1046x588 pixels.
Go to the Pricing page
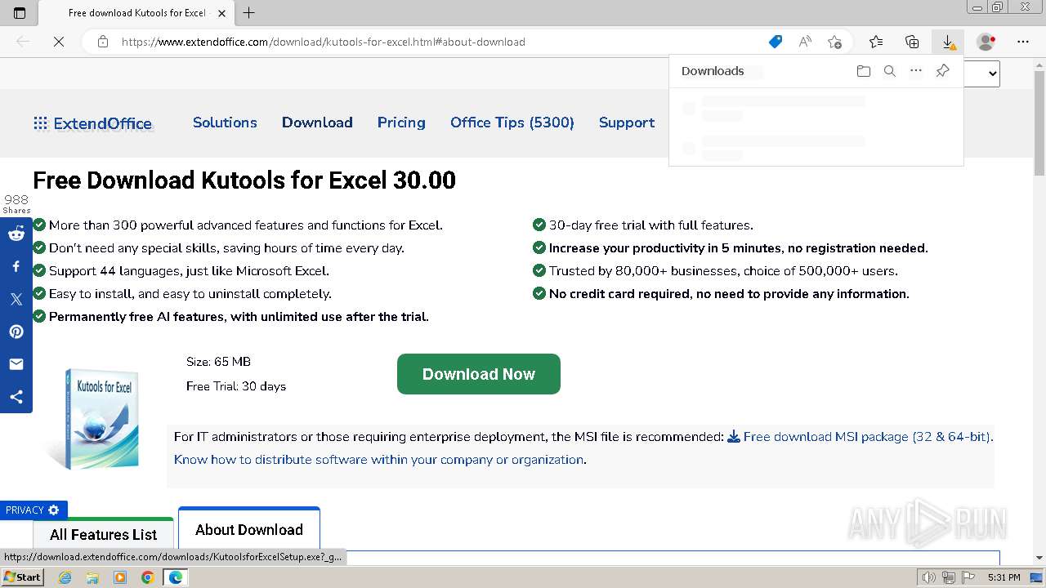pyautogui.click(x=401, y=122)
